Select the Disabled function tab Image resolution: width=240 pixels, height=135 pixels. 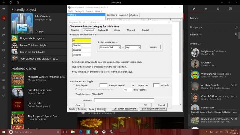(x=75, y=30)
